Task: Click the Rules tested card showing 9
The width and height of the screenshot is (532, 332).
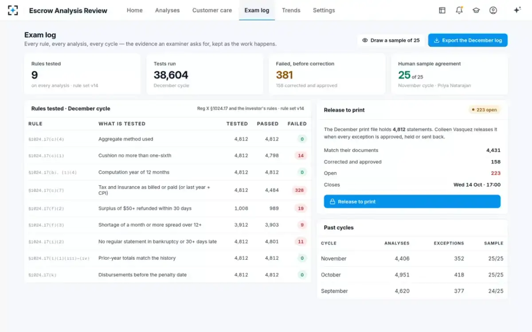Action: coord(82,74)
